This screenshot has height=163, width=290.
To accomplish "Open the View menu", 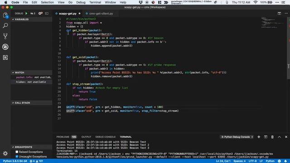I will (61, 2).
